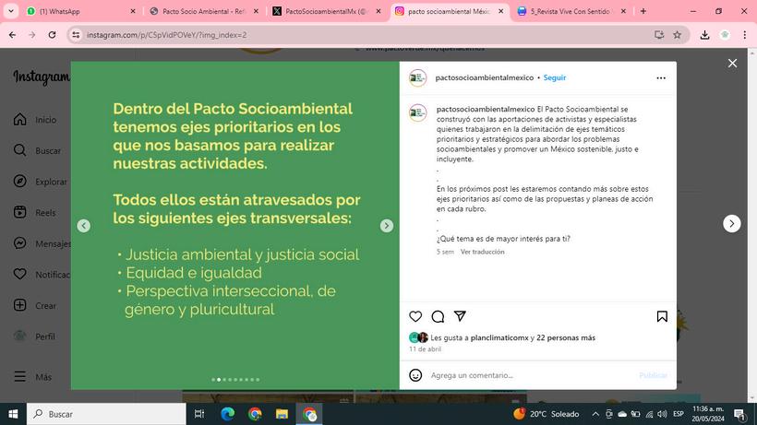Image resolution: width=757 pixels, height=425 pixels.
Task: Open emoji picker in comment box
Action: (415, 375)
